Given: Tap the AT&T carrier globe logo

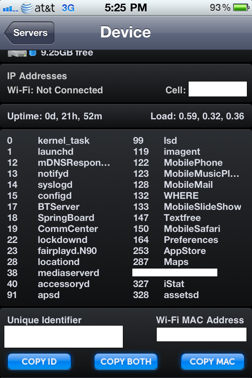Looking at the screenshot, I should pyautogui.click(x=27, y=8).
